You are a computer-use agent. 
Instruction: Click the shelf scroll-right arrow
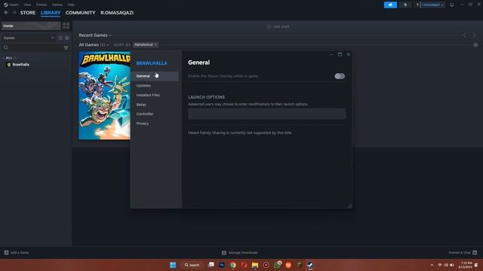pos(475,35)
